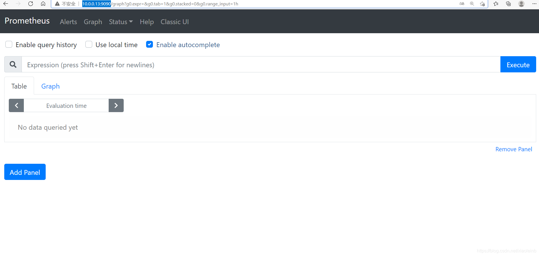Click the browser address bar URL
Image resolution: width=539 pixels, height=256 pixels.
pyautogui.click(x=160, y=4)
